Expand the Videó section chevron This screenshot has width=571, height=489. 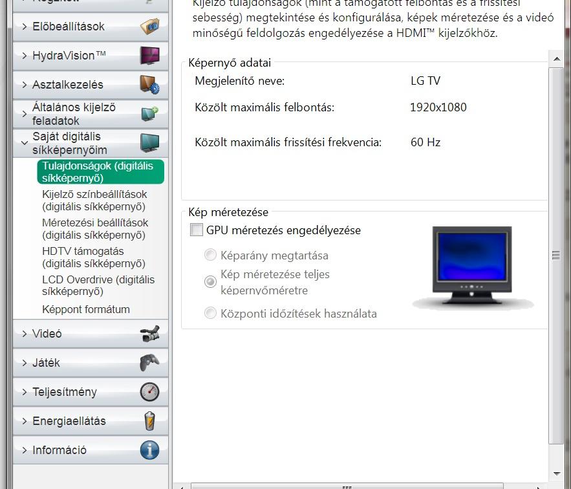tap(25, 333)
